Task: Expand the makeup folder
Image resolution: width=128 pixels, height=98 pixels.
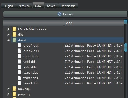Action: point(8,89)
